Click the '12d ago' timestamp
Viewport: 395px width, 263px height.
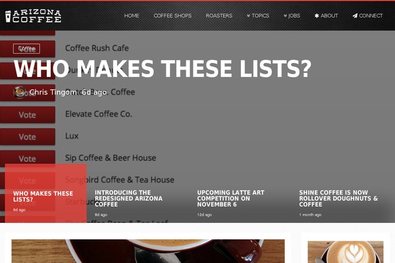(205, 215)
